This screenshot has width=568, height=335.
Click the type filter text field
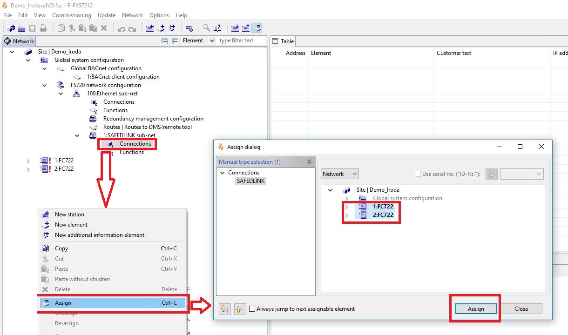click(241, 41)
